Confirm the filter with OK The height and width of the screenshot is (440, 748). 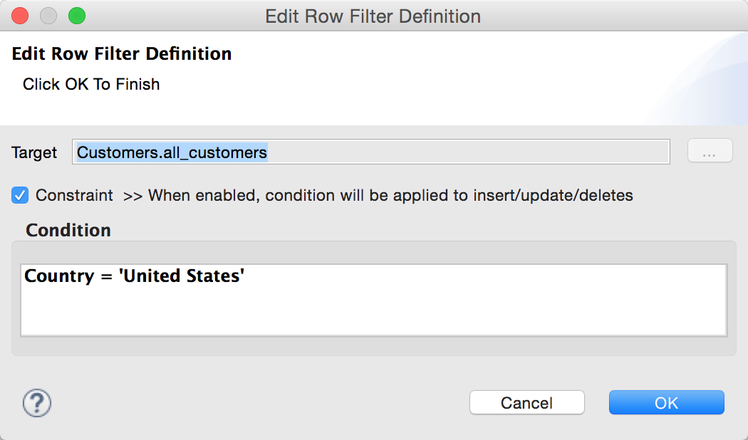pos(666,402)
